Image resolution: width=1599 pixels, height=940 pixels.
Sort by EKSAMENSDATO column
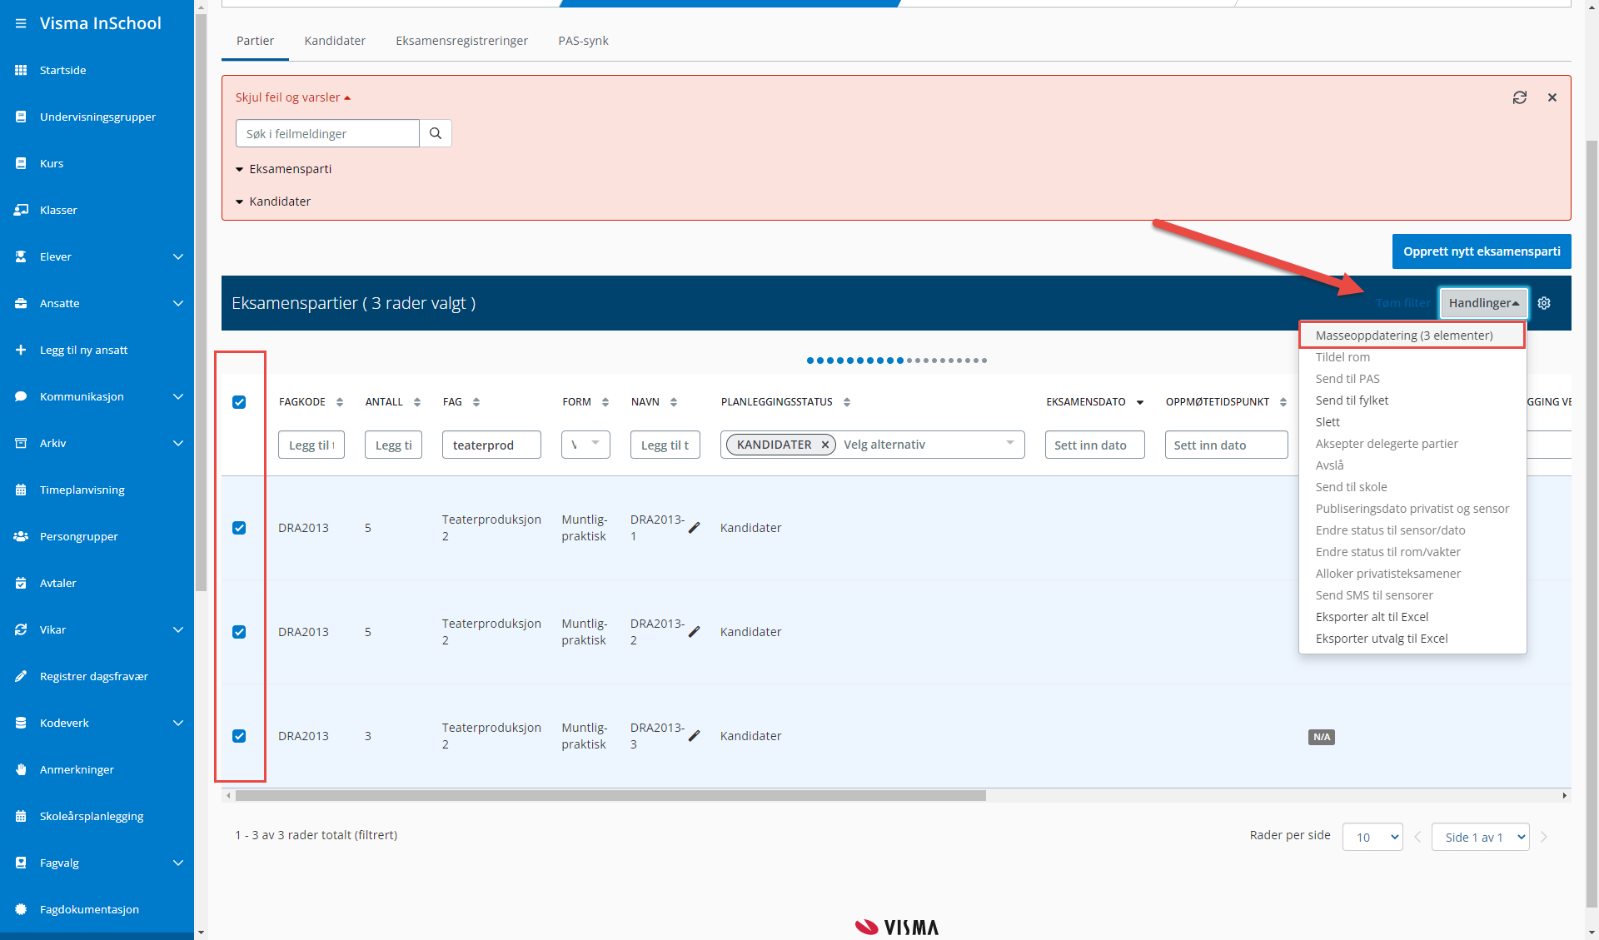(1140, 402)
